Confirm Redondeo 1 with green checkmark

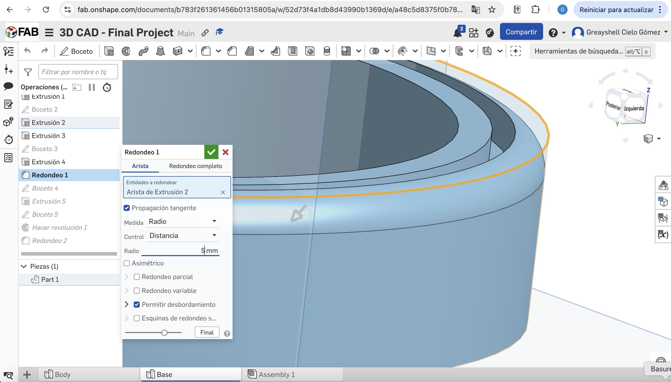click(211, 152)
